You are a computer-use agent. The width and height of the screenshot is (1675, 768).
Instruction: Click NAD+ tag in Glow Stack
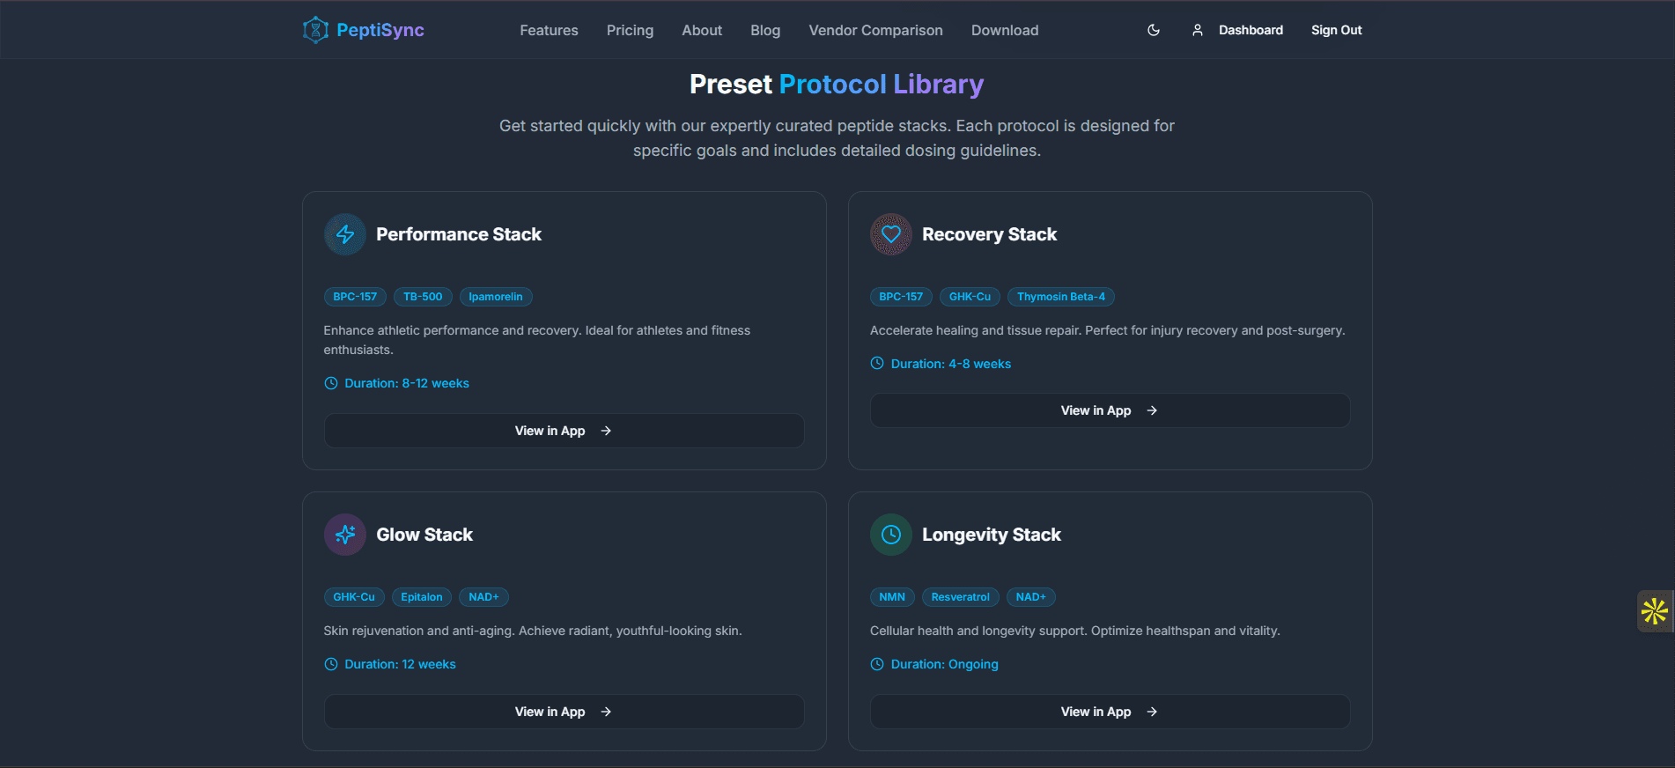[483, 597]
